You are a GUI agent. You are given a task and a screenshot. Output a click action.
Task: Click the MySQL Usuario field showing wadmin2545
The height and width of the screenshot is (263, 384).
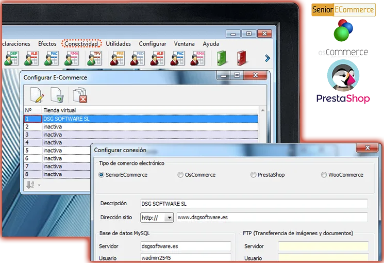coord(186,258)
